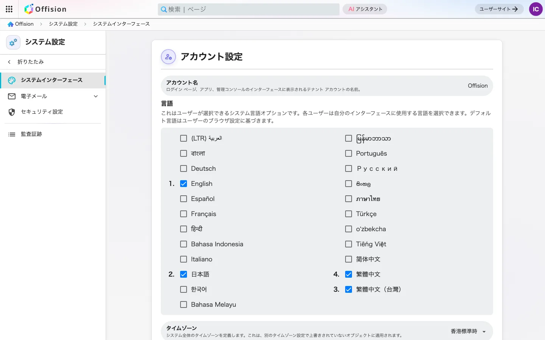Enable the 한국어 language checkbox
The width and height of the screenshot is (545, 340).
click(x=184, y=289)
